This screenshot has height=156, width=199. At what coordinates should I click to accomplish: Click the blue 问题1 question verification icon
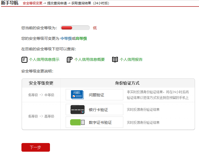click(77, 95)
